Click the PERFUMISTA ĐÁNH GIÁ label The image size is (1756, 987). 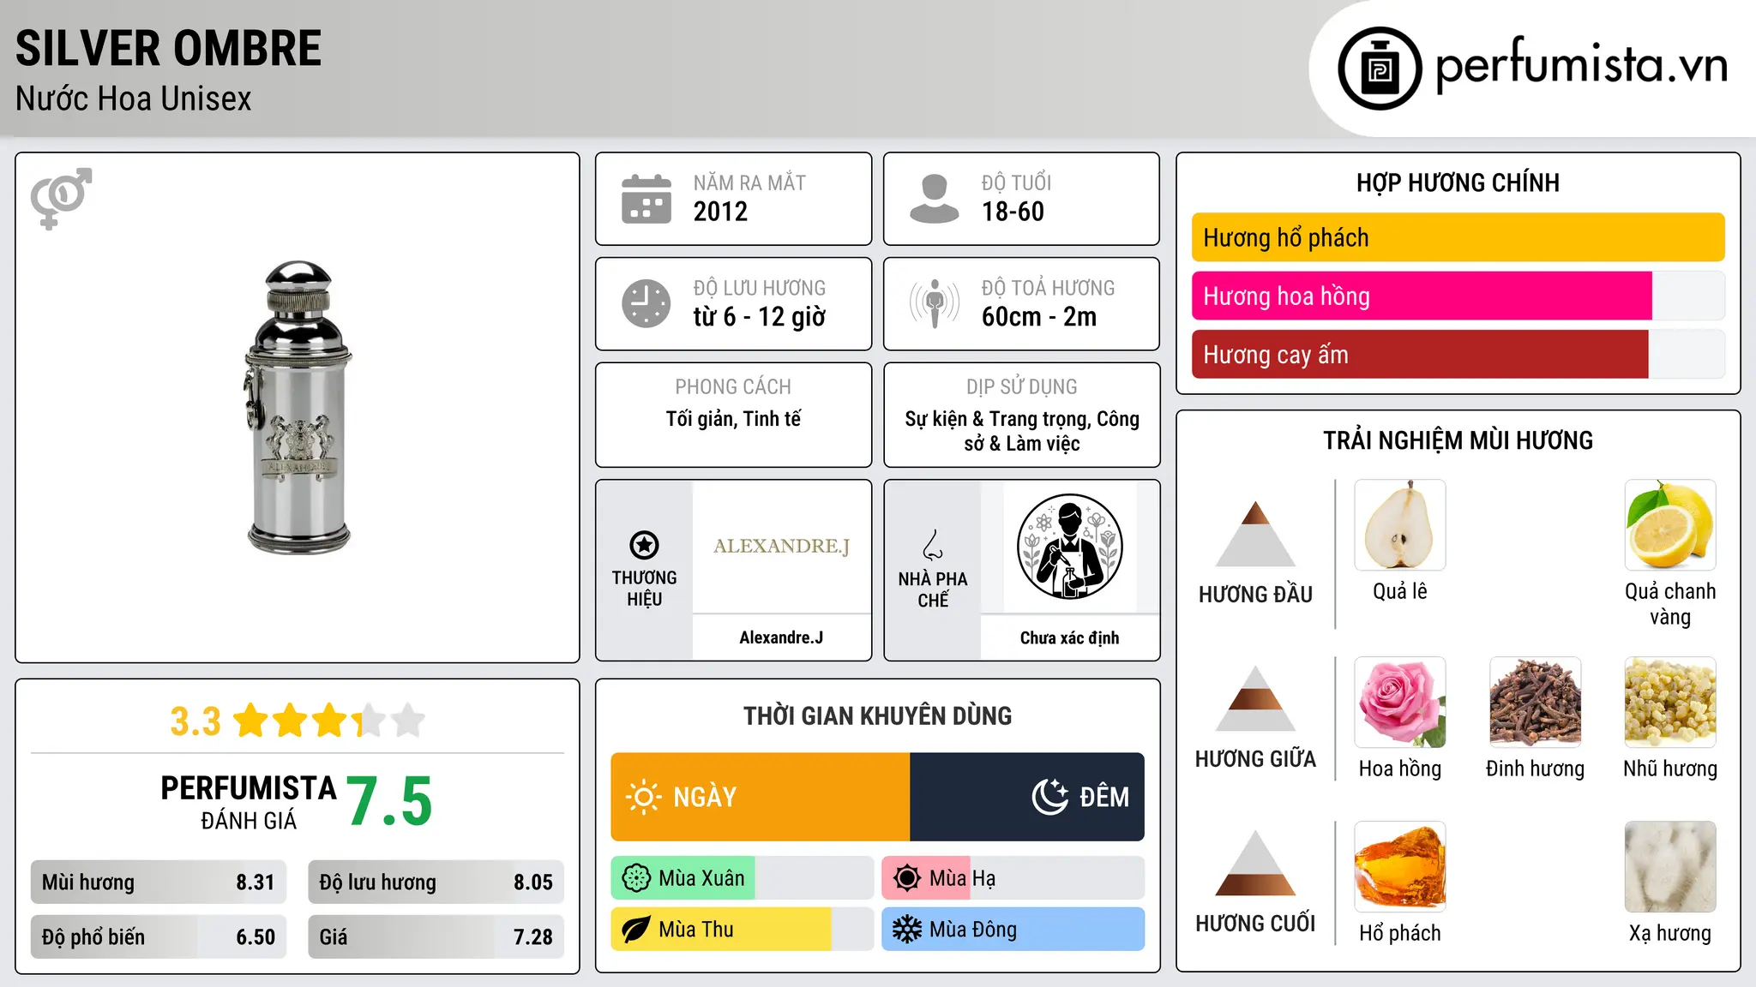(249, 802)
